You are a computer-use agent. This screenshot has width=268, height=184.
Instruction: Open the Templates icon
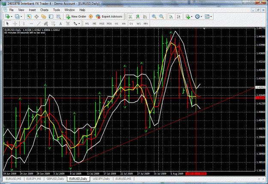point(207,17)
